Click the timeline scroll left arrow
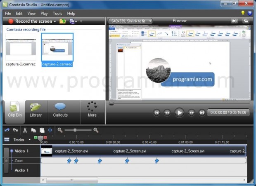The width and height of the screenshot is (256, 186). pos(43,180)
